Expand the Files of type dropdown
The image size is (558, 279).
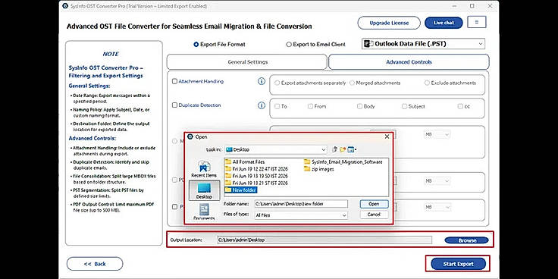301,215
